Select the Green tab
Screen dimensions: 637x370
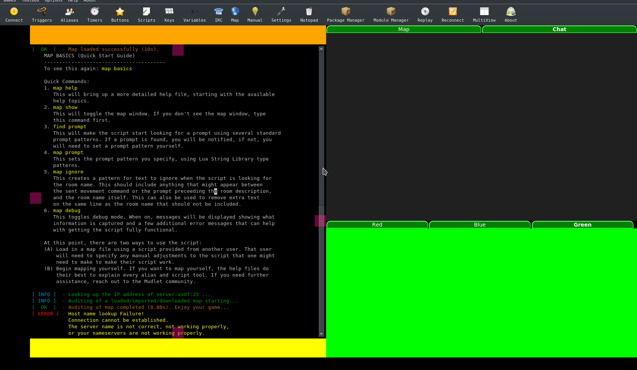583,225
